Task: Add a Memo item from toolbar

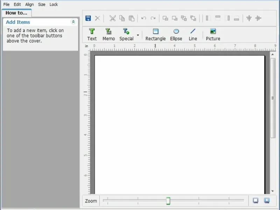Action: click(x=108, y=35)
